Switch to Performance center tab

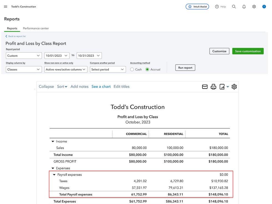pos(36,28)
